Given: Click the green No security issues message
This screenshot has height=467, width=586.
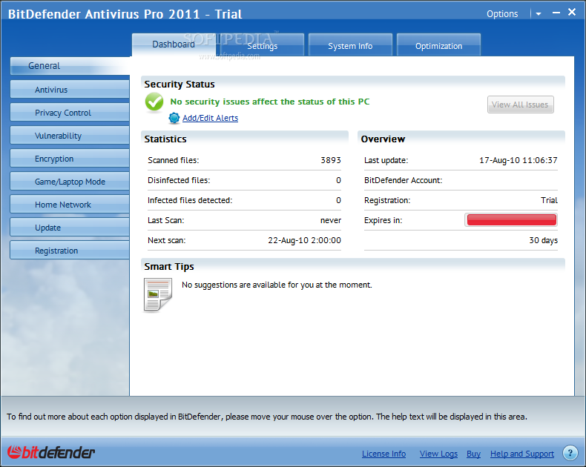Looking at the screenshot, I should pos(269,102).
